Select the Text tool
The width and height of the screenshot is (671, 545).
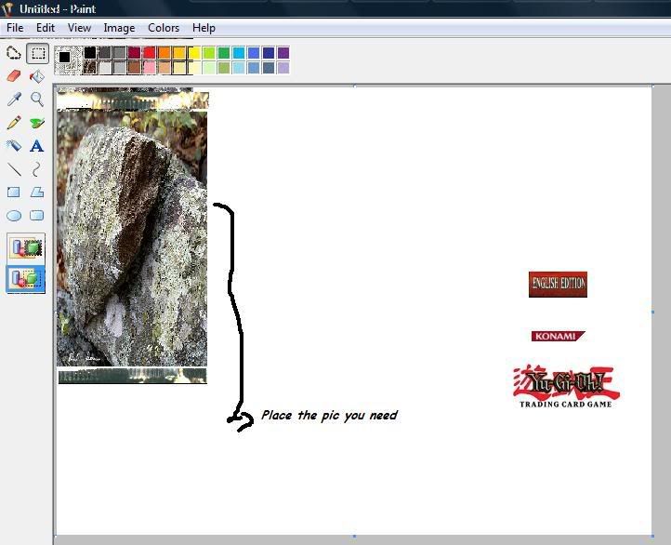pyautogui.click(x=37, y=146)
